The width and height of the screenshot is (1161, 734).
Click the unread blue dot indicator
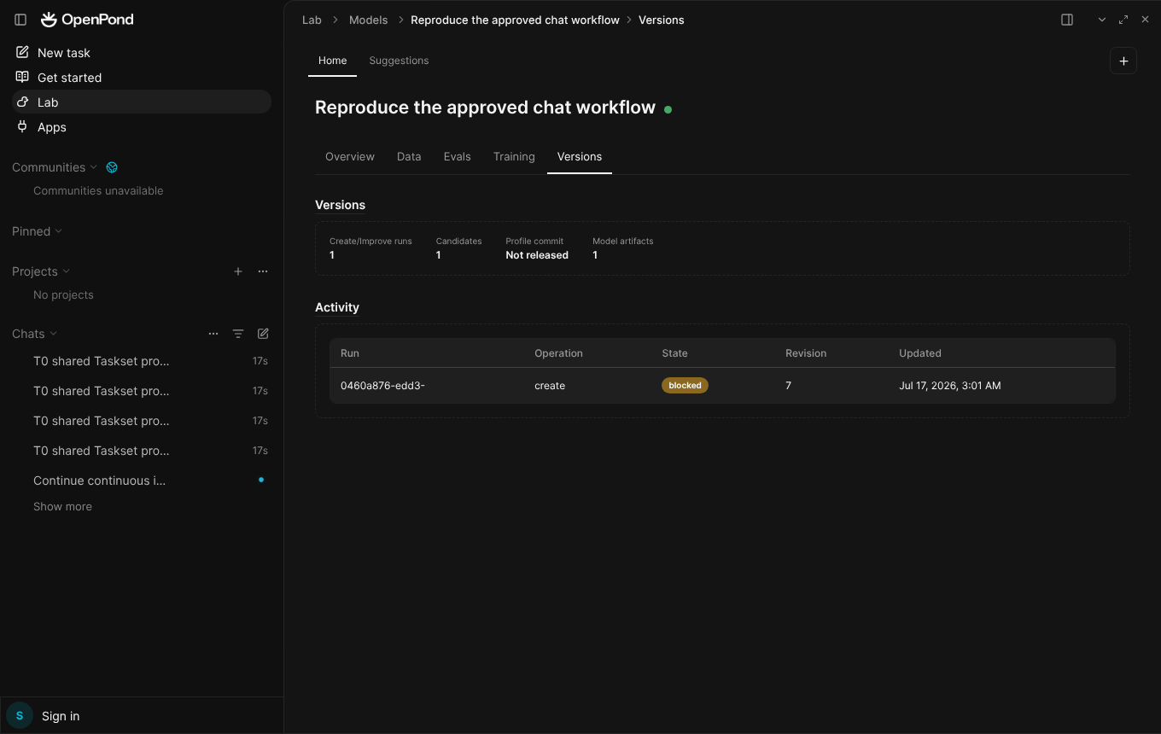pyautogui.click(x=261, y=480)
